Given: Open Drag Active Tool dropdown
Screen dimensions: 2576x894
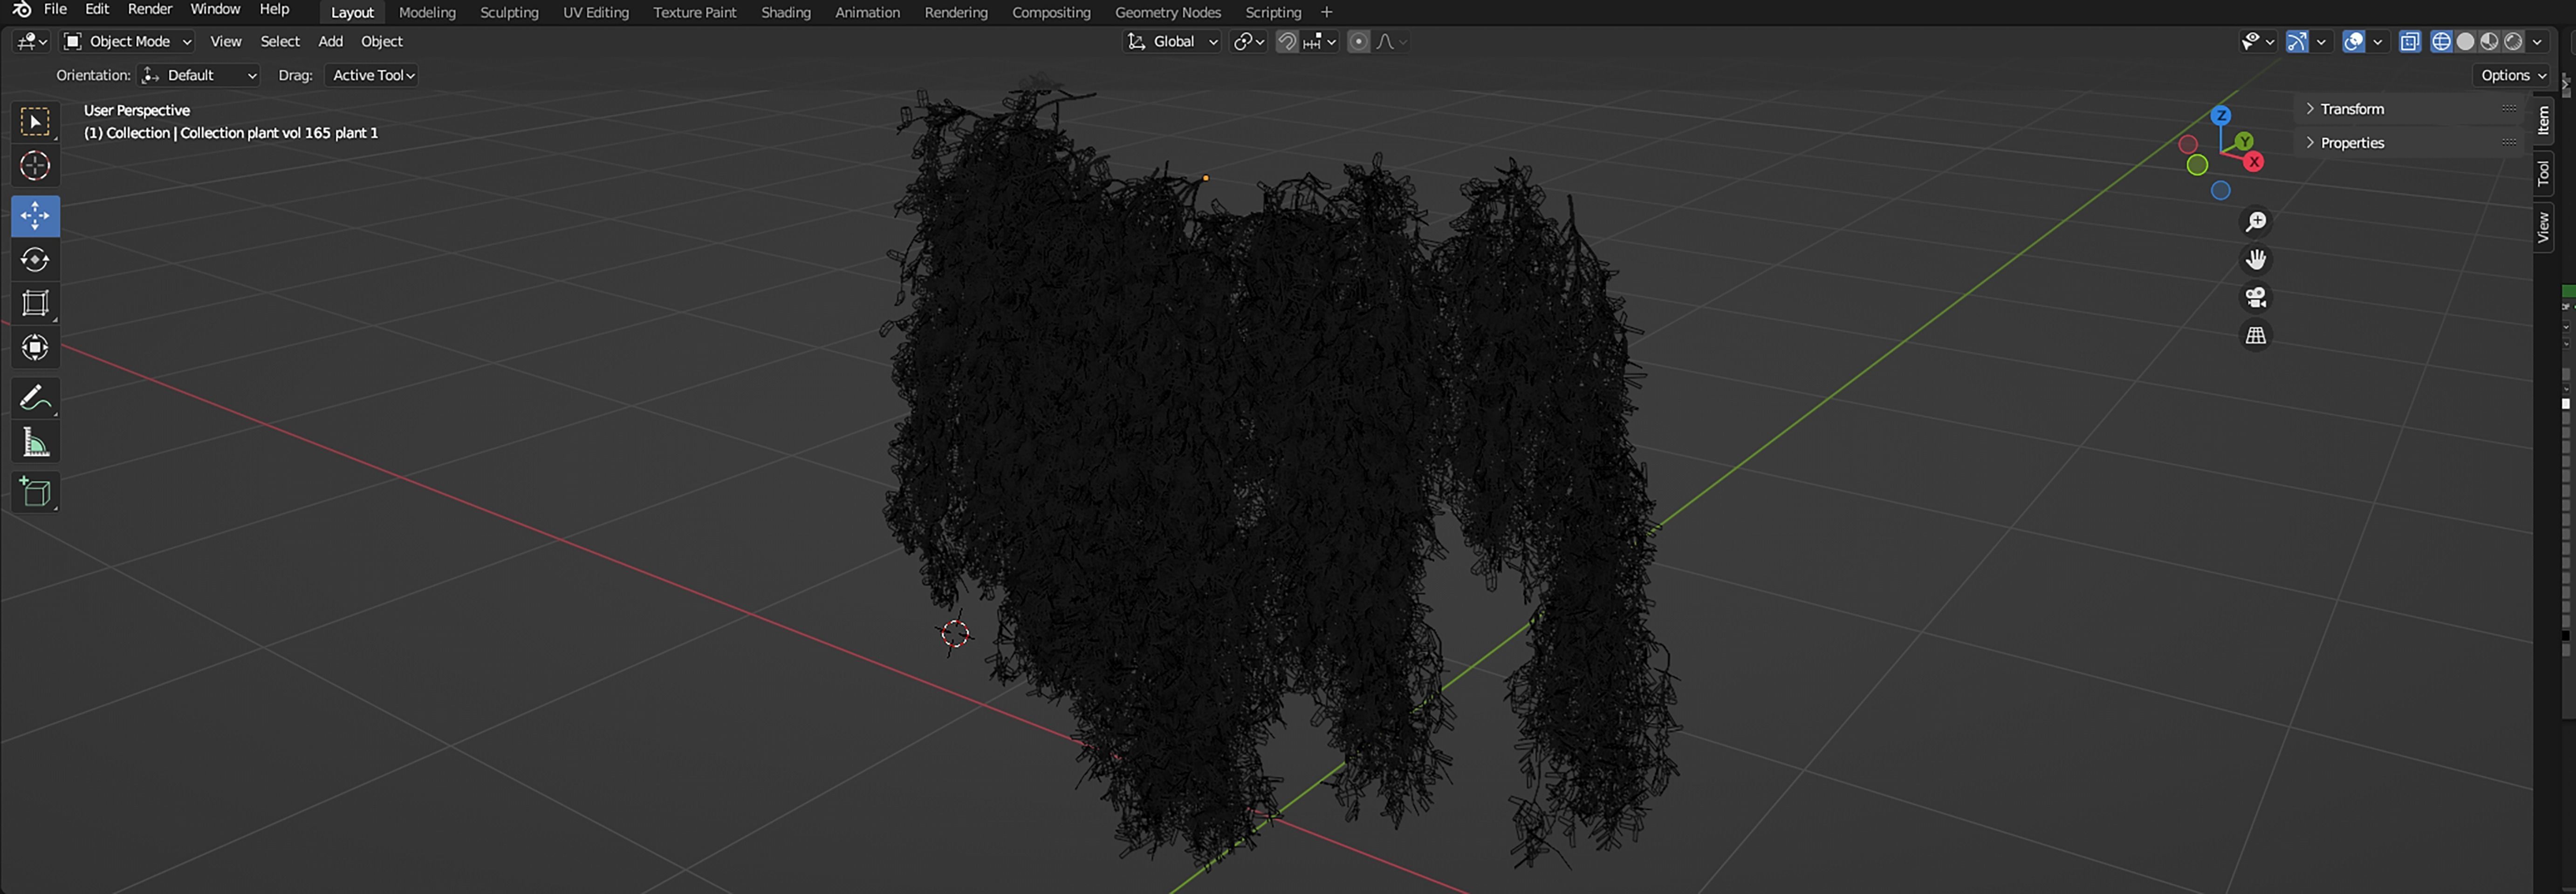Looking at the screenshot, I should [x=372, y=75].
